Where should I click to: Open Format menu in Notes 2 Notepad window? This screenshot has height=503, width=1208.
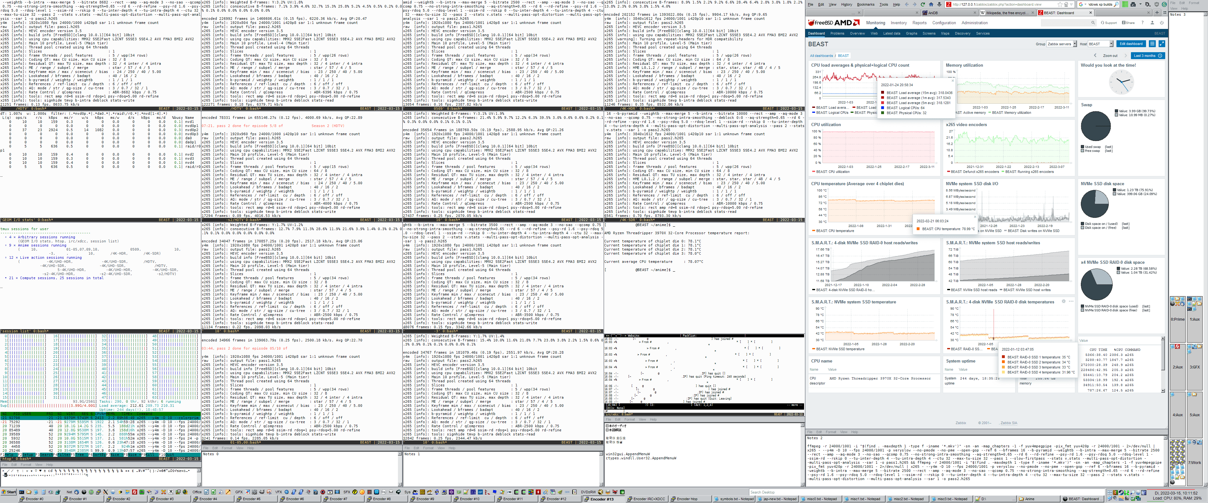pos(830,432)
